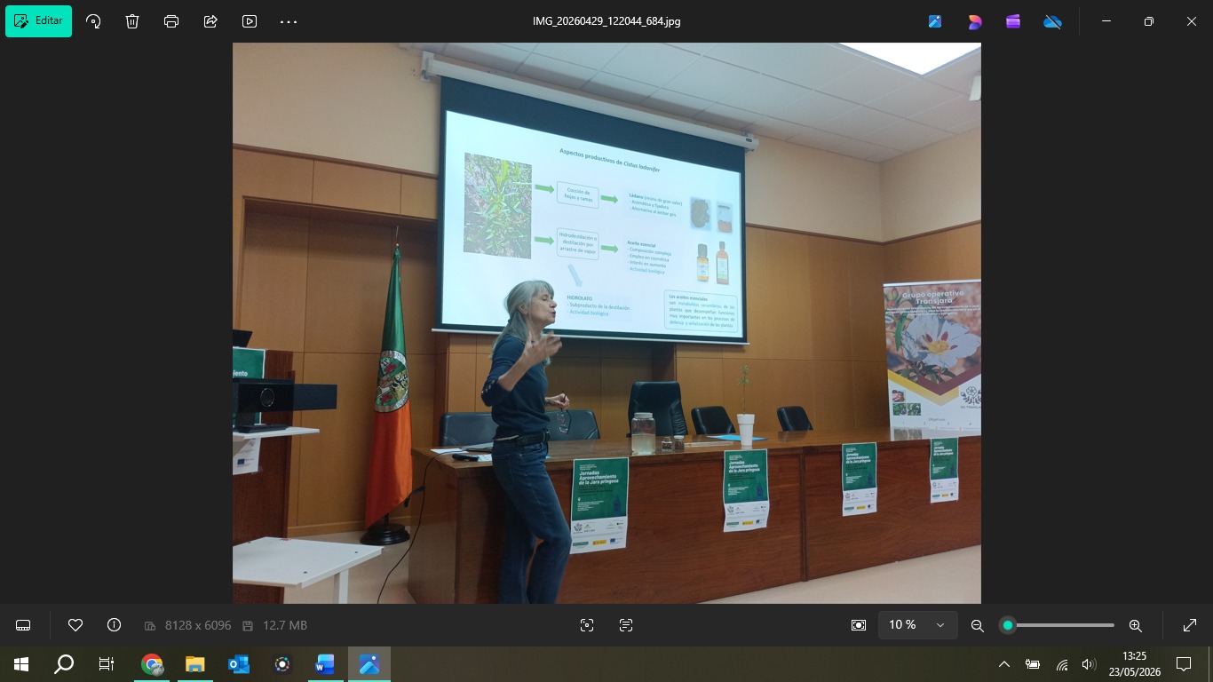Click the Editar button
This screenshot has width=1213, height=682.
pos(38,21)
